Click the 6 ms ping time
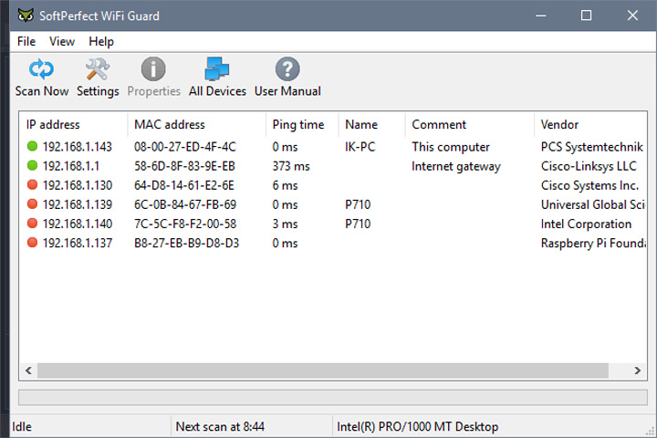 pos(285,185)
